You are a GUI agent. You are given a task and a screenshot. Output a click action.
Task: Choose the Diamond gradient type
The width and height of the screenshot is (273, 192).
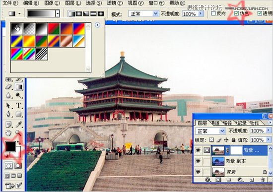[101, 14]
